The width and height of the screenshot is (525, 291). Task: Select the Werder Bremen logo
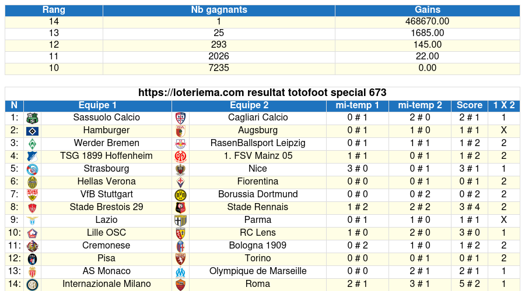[x=33, y=144]
